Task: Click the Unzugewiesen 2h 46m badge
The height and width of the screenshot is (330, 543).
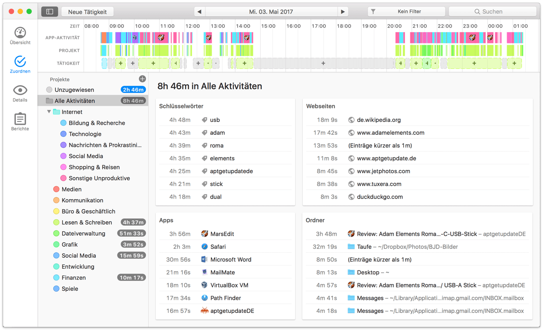Action: coord(133,90)
